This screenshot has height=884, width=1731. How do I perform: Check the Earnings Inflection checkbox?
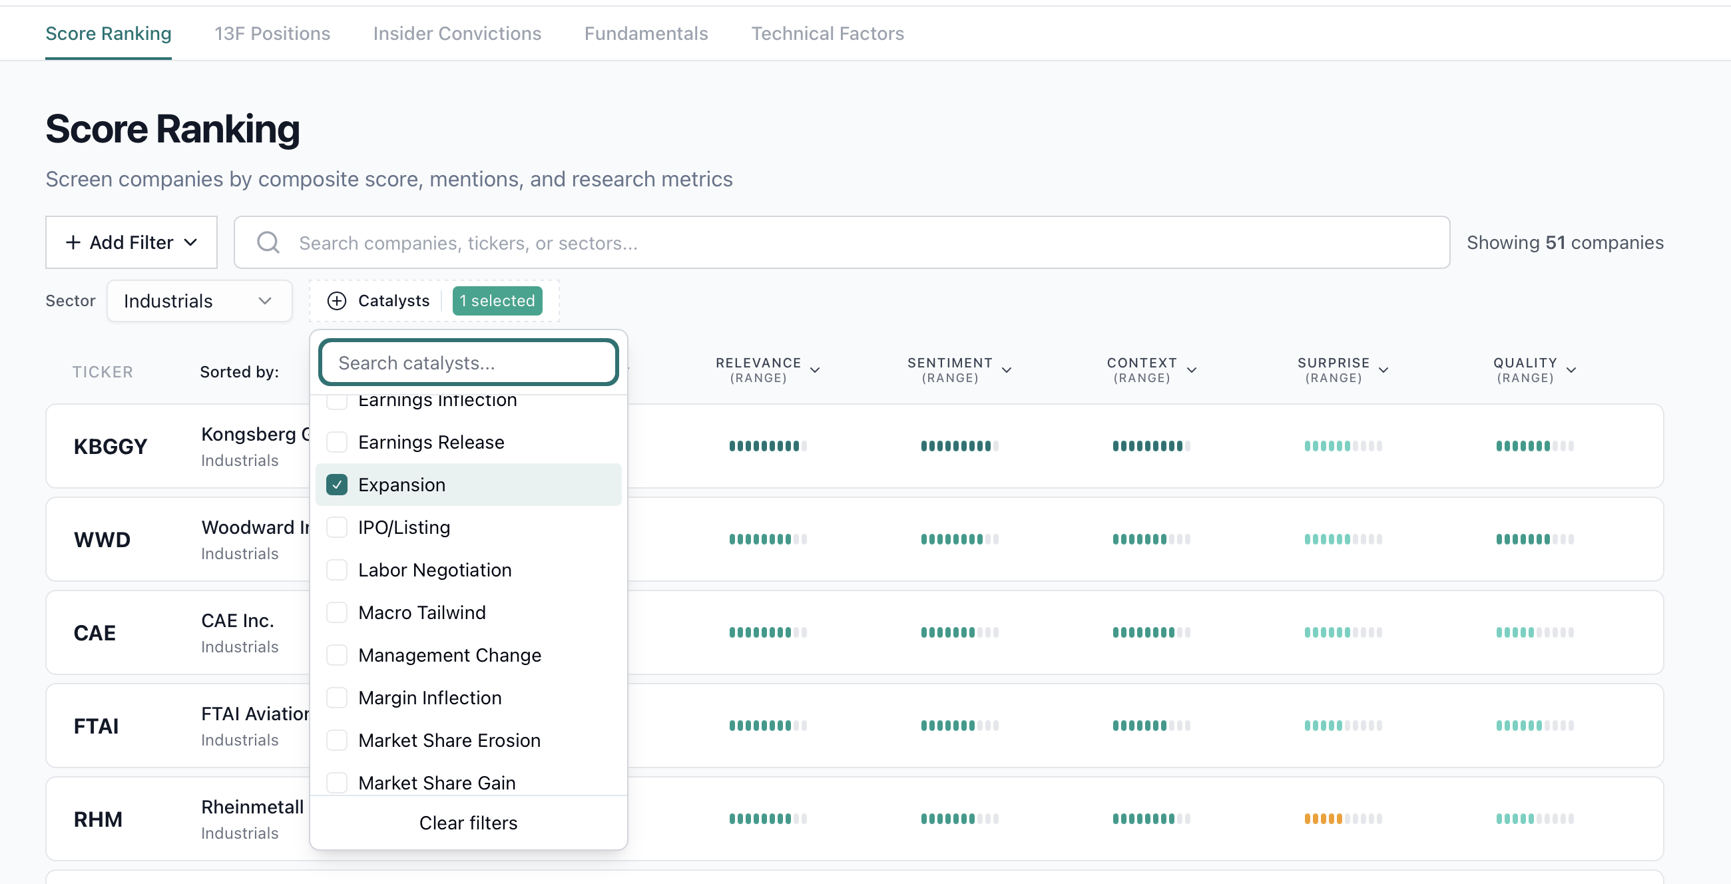[x=337, y=400]
